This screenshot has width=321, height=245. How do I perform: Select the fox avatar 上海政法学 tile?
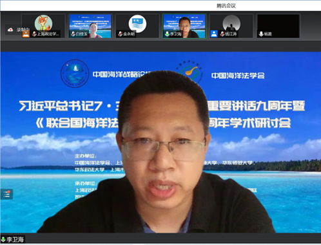43,26
